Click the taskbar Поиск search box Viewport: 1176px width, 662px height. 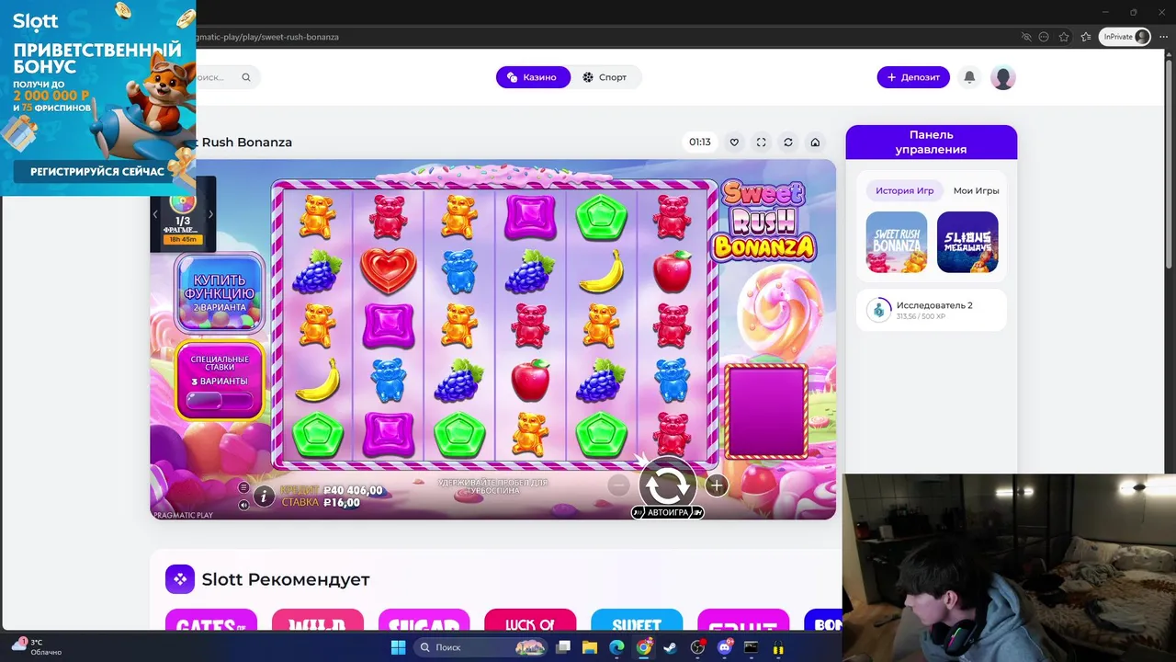[481, 647]
